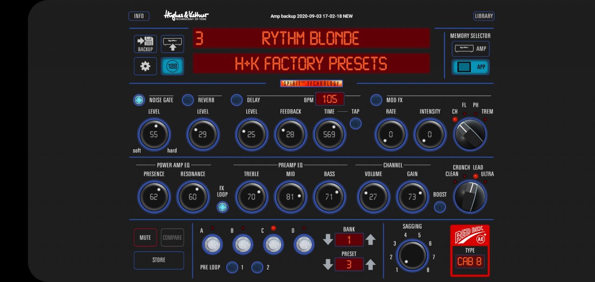The image size is (595, 282).
Task: Click the RYTHM BLONDE preset name display
Action: [x=311, y=38]
